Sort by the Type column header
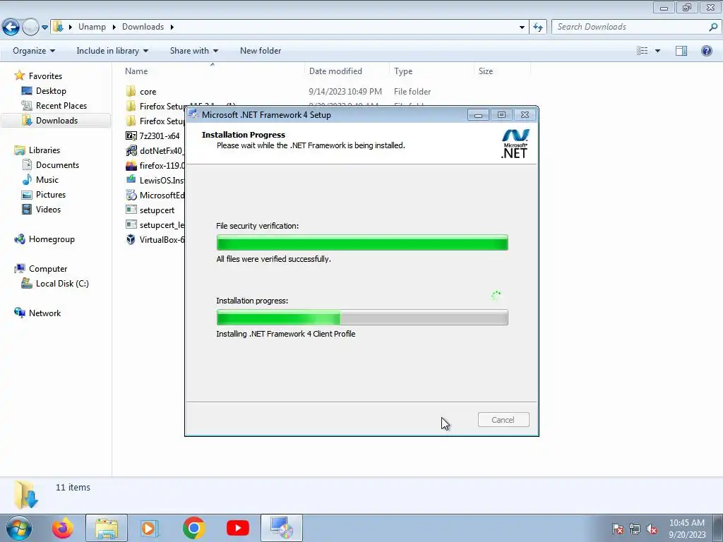 pyautogui.click(x=403, y=71)
